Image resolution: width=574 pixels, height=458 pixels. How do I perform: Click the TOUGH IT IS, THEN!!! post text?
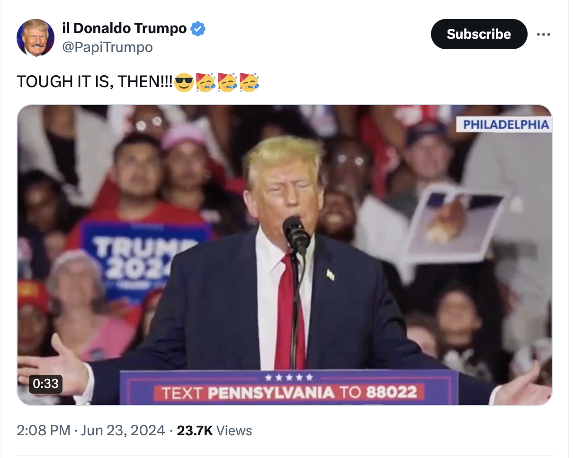(x=95, y=82)
